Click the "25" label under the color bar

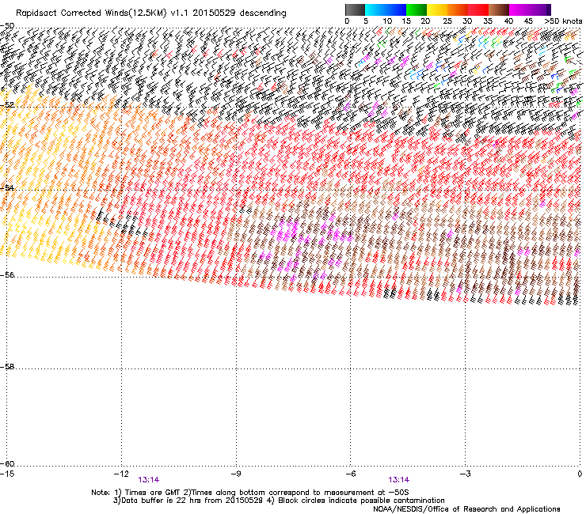pyautogui.click(x=447, y=21)
